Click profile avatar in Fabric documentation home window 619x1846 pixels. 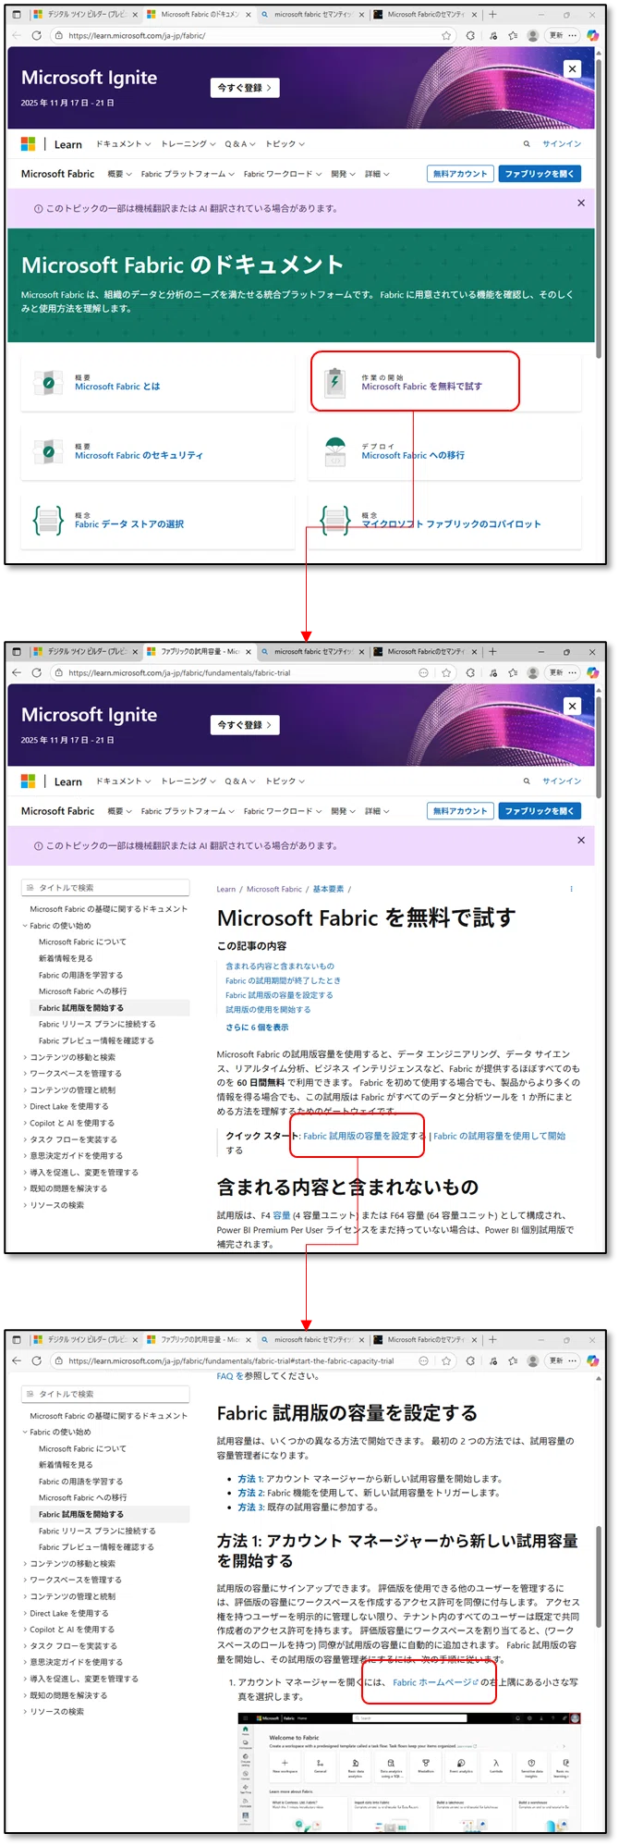(533, 35)
